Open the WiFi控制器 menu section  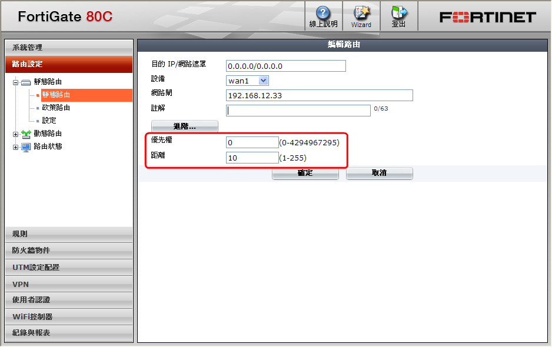click(x=69, y=317)
